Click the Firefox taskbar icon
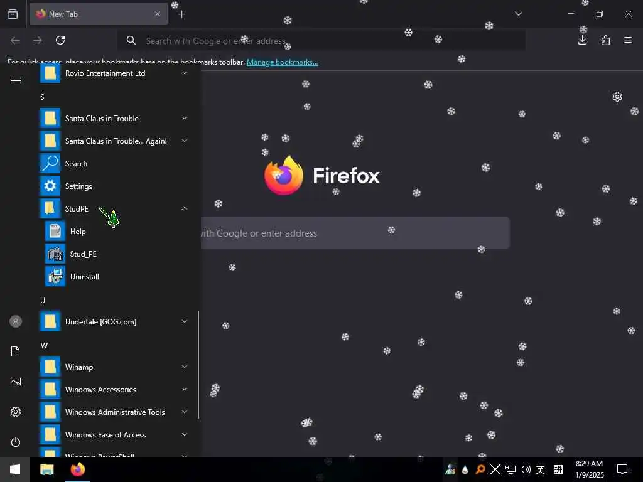 (x=77, y=469)
